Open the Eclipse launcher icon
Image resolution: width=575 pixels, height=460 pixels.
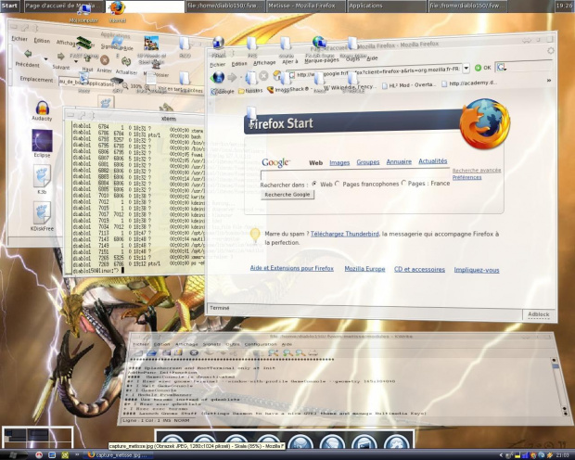[x=42, y=140]
